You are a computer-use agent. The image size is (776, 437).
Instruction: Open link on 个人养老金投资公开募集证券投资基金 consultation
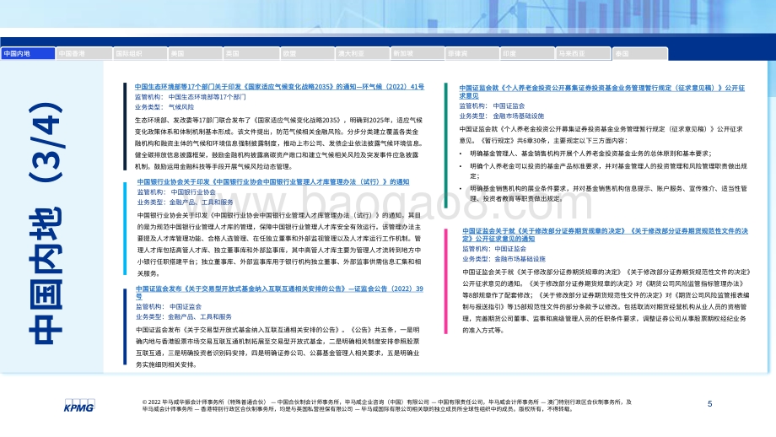coord(601,92)
